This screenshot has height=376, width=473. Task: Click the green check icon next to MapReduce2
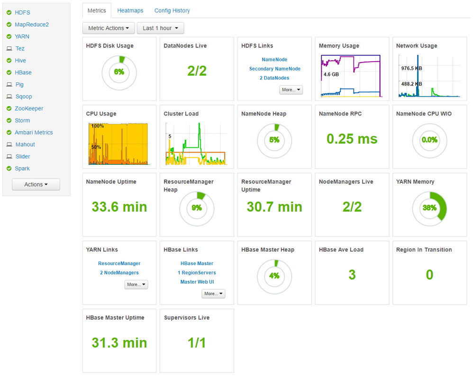pos(9,25)
